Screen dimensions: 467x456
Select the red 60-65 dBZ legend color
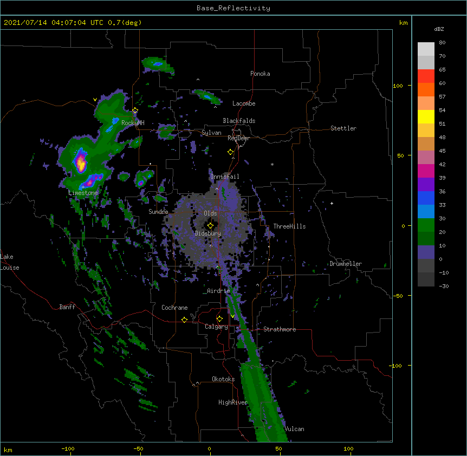(426, 76)
